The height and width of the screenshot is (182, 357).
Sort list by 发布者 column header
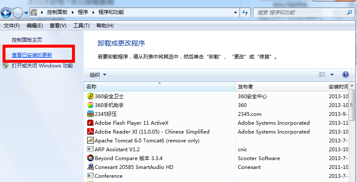[x=245, y=87]
